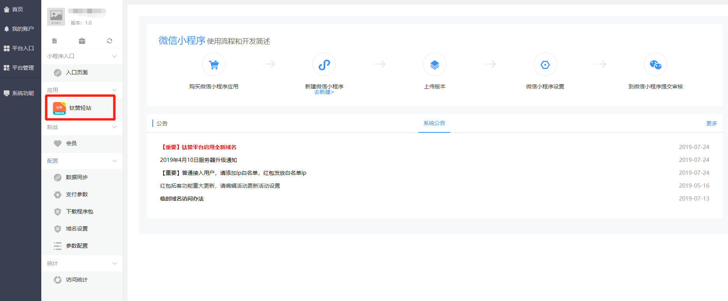The height and width of the screenshot is (301, 728).
Task: Switch to the 系统公告 tab
Action: 434,123
